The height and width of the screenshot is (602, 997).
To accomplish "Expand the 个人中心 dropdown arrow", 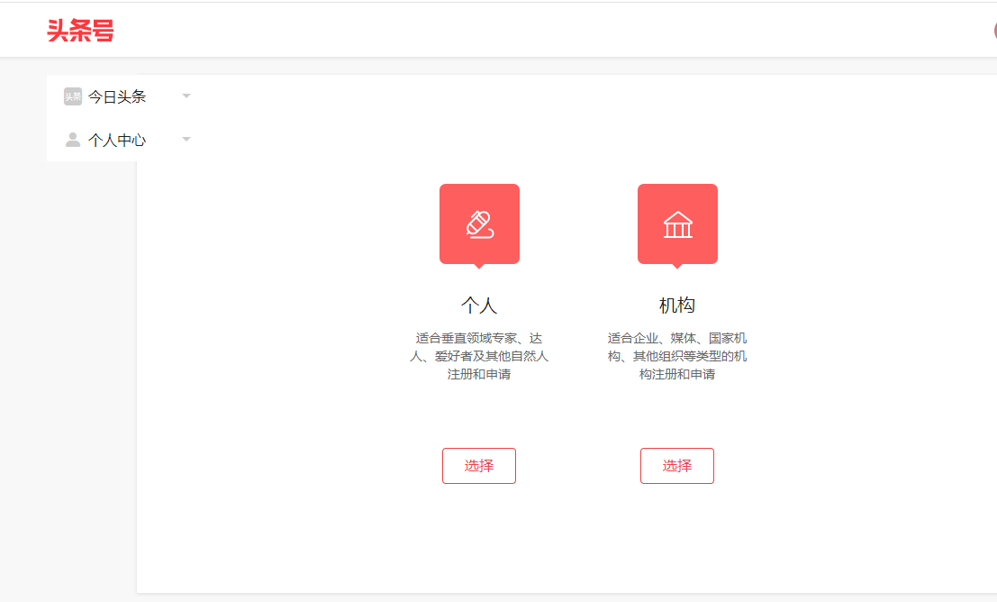I will click(x=186, y=140).
